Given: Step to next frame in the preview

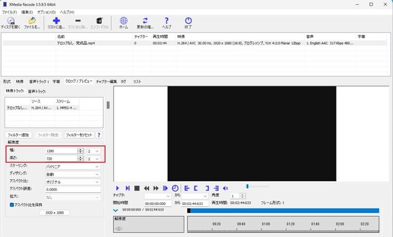Looking at the screenshot, I should 128,188.
